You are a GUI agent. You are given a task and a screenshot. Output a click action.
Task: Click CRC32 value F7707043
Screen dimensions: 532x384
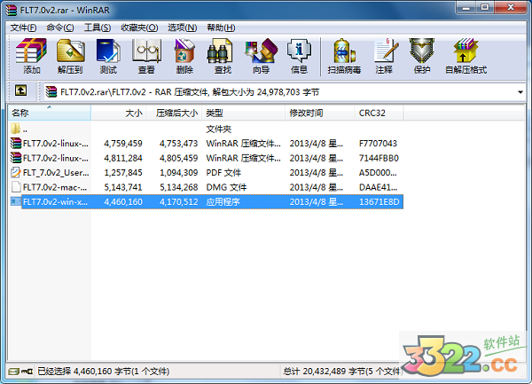378,144
